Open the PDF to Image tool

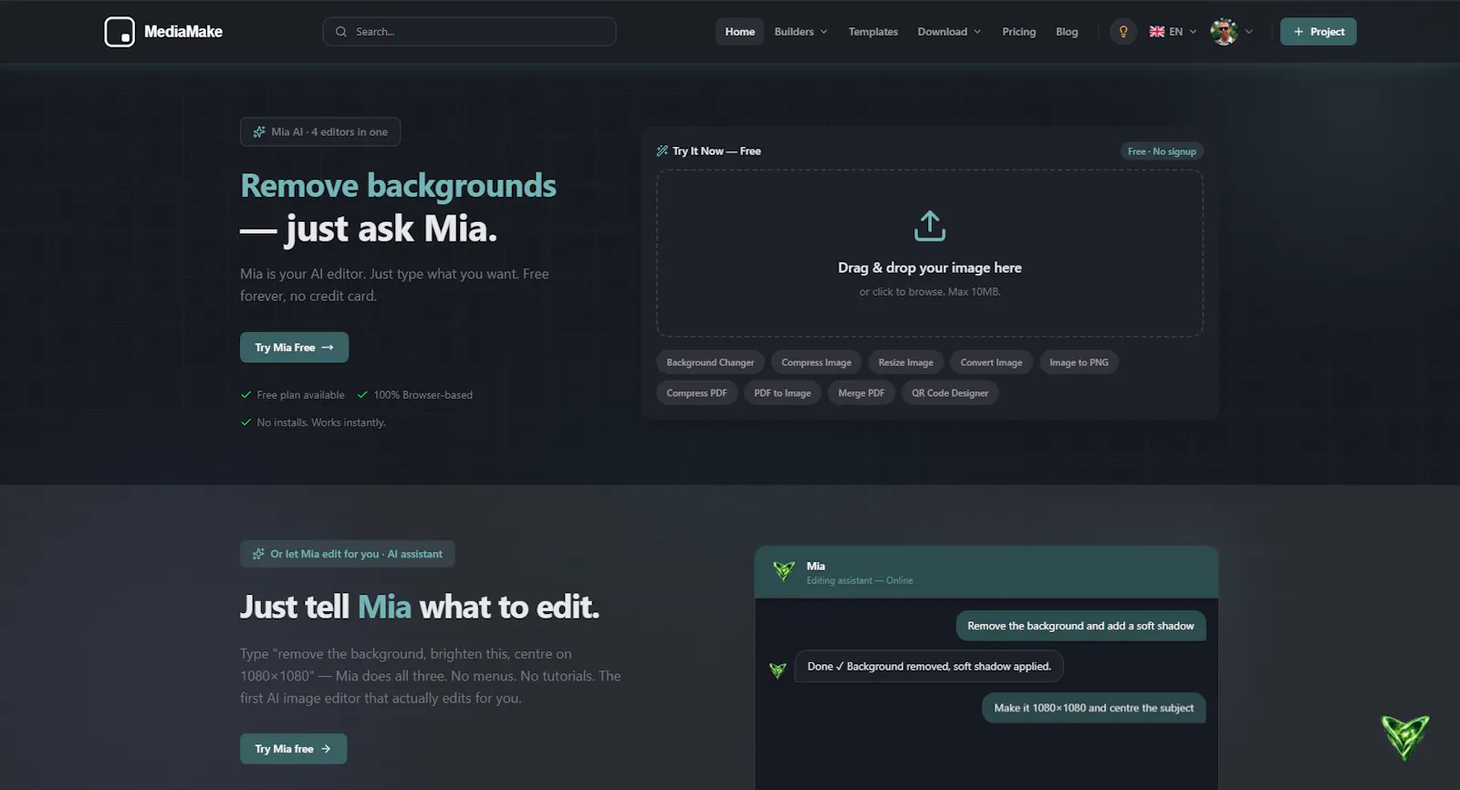pyautogui.click(x=782, y=393)
